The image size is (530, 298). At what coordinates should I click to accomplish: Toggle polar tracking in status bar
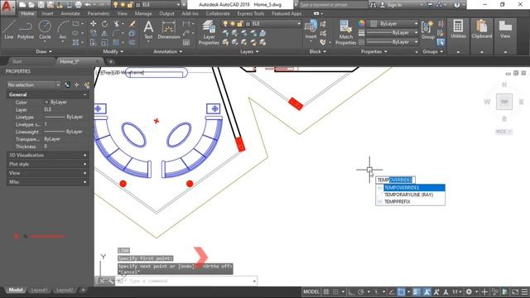(361, 291)
